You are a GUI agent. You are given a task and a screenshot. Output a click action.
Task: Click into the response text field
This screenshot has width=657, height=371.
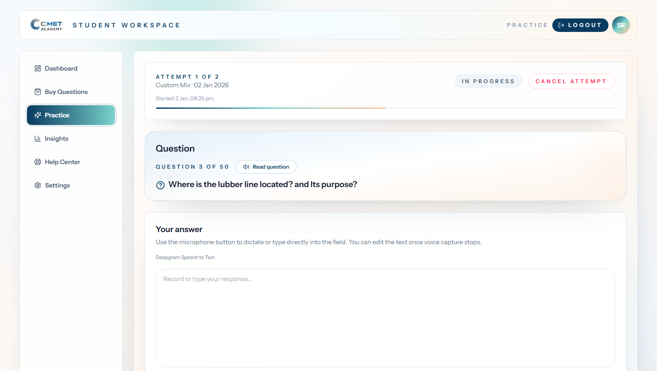[385, 317]
